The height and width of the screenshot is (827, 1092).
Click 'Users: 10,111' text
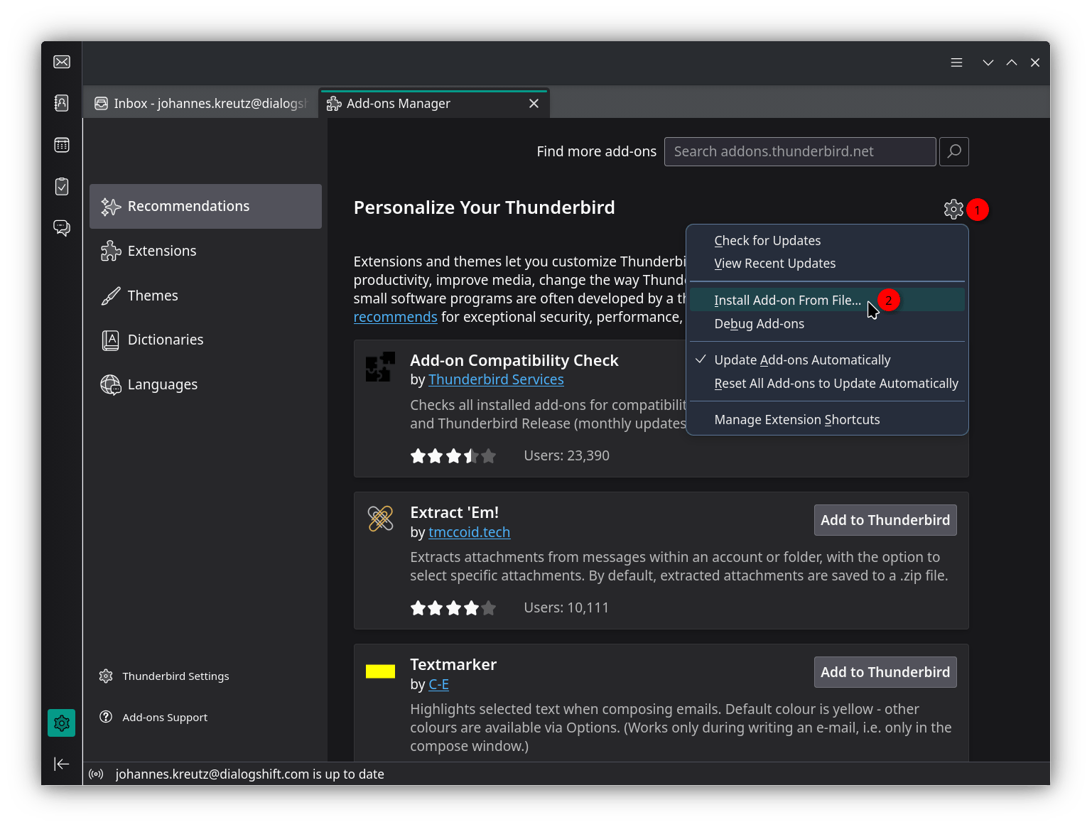566,608
